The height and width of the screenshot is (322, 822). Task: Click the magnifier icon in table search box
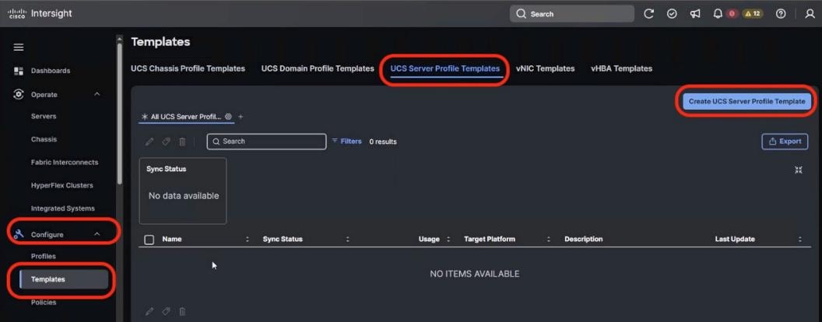click(x=216, y=142)
